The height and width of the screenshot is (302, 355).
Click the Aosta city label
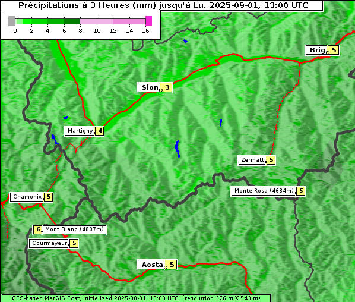pyautogui.click(x=152, y=265)
